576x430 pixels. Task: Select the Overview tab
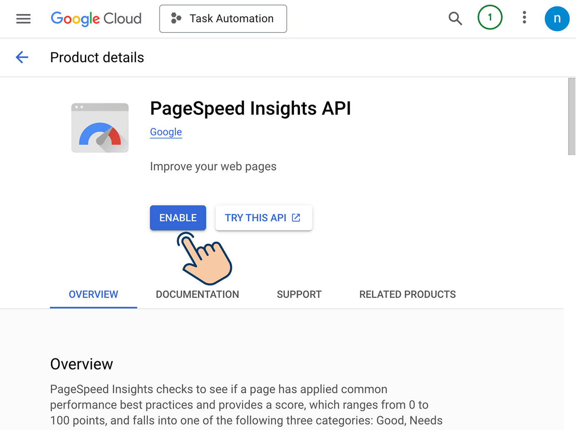pyautogui.click(x=93, y=295)
